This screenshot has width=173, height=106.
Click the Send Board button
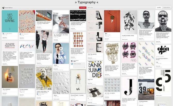pos(90,8)
